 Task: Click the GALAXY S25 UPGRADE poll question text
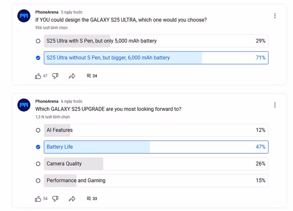[x=108, y=109]
